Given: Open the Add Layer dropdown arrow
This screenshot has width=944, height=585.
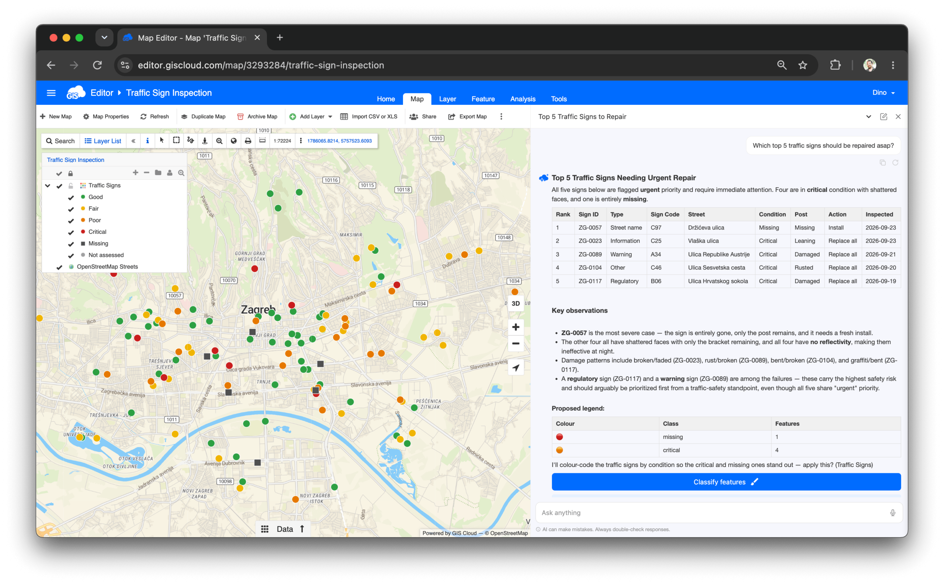Looking at the screenshot, I should tap(330, 117).
